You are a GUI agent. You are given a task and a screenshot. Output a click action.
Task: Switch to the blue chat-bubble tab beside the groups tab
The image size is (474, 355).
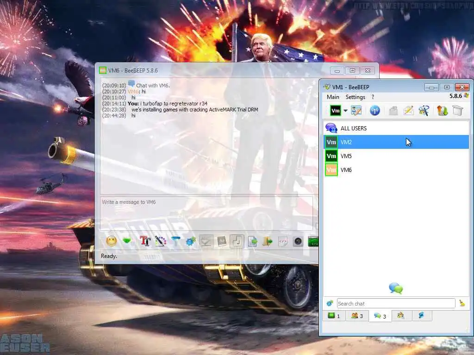421,315
